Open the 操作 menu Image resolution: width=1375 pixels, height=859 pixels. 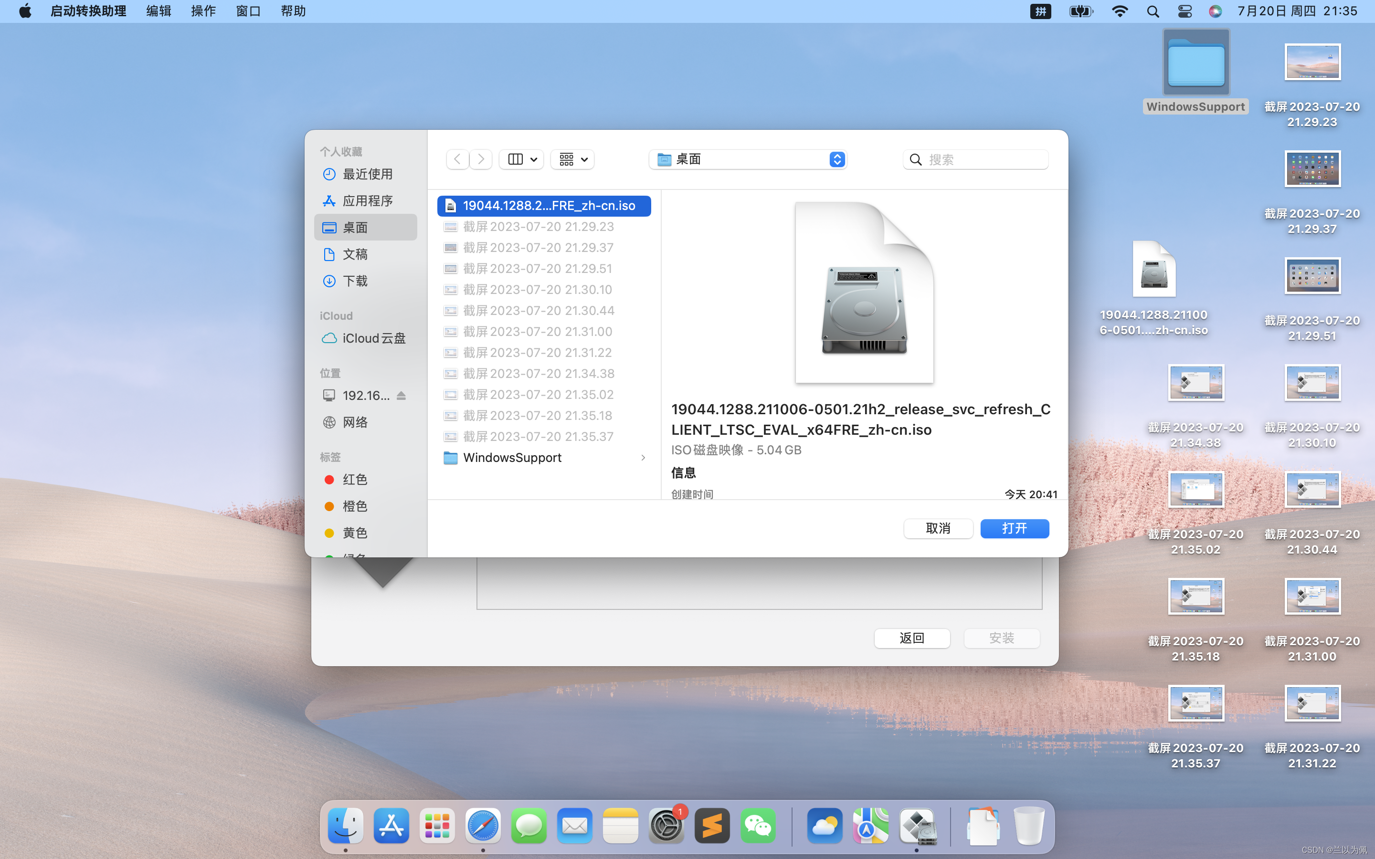[x=203, y=11]
